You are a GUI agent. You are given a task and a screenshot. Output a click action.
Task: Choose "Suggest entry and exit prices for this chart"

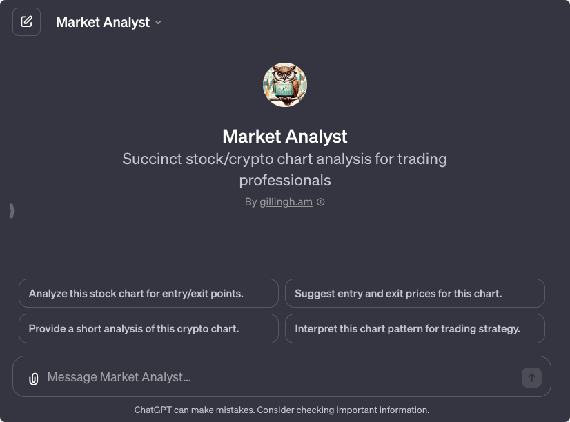coord(415,293)
